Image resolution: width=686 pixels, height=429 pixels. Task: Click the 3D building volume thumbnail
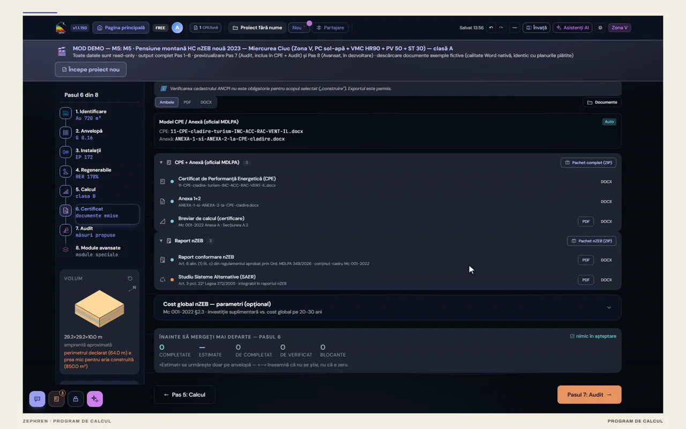(x=99, y=308)
